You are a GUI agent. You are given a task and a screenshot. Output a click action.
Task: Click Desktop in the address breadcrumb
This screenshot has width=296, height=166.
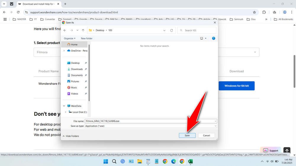pos(100,30)
